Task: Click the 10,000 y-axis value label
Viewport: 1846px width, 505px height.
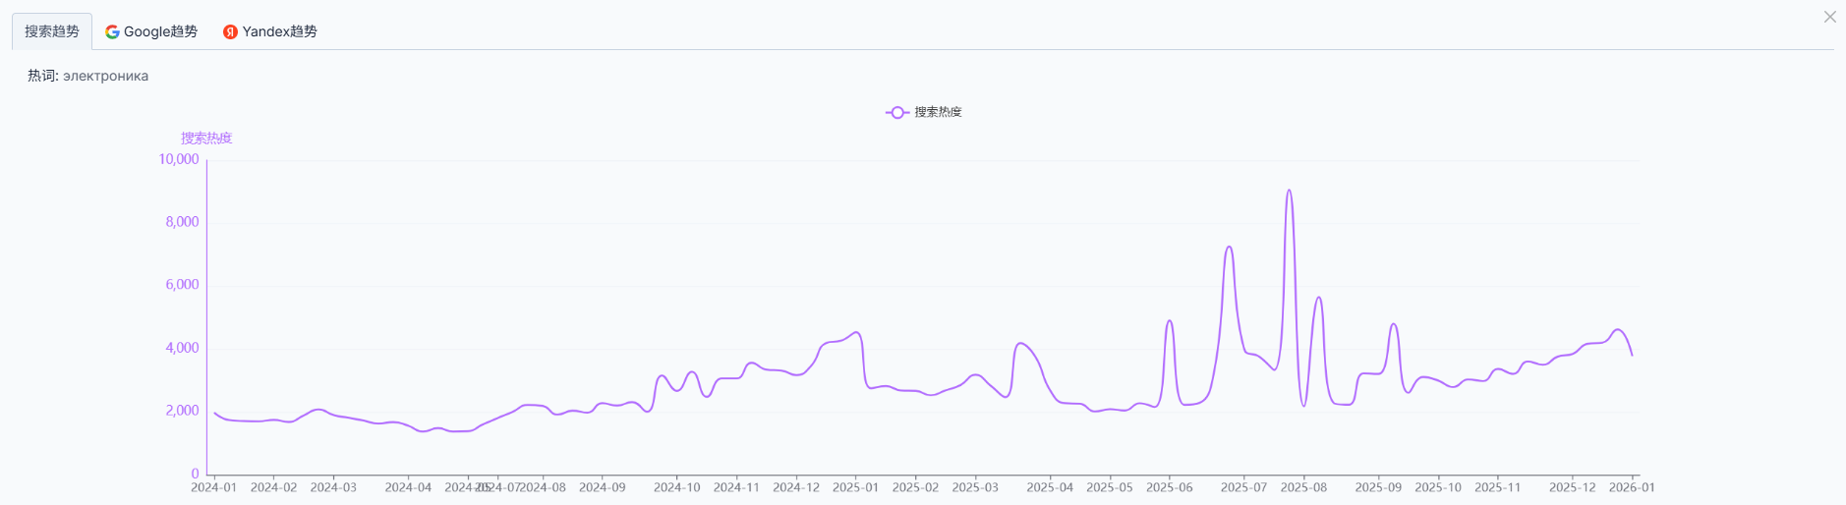Action: click(x=178, y=159)
